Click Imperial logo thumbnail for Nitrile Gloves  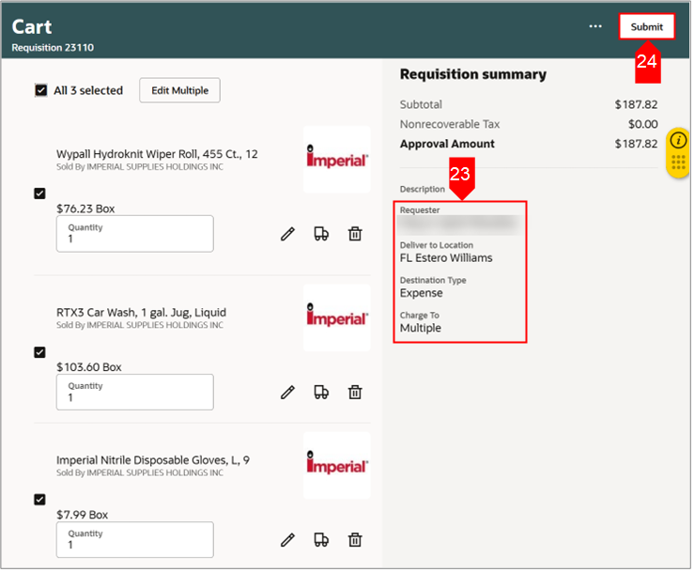click(338, 466)
